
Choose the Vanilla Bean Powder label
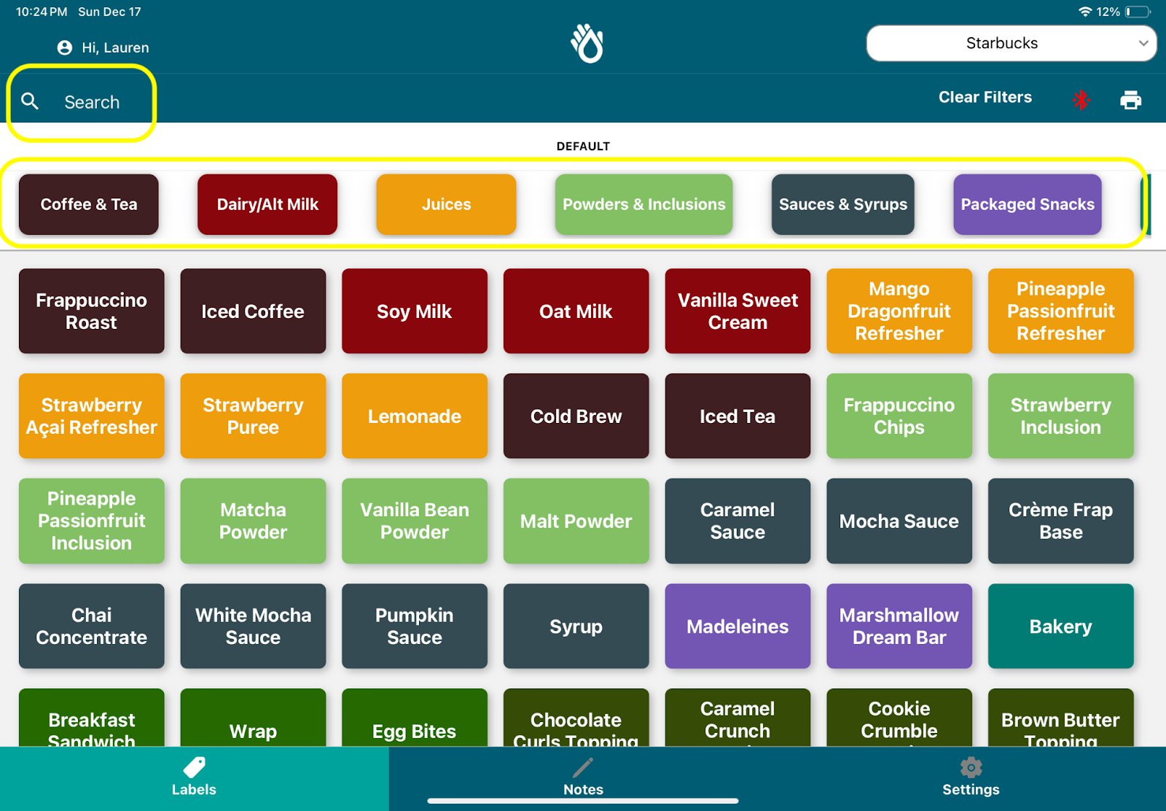(x=415, y=521)
